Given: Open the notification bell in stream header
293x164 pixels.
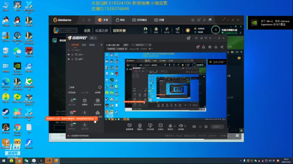Looking at the screenshot, I should pos(216,47).
